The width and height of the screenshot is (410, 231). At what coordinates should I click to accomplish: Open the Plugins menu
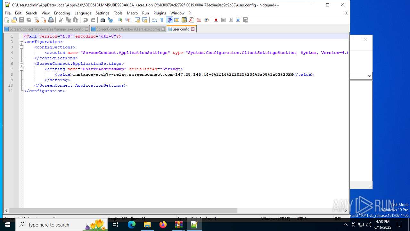tap(160, 13)
